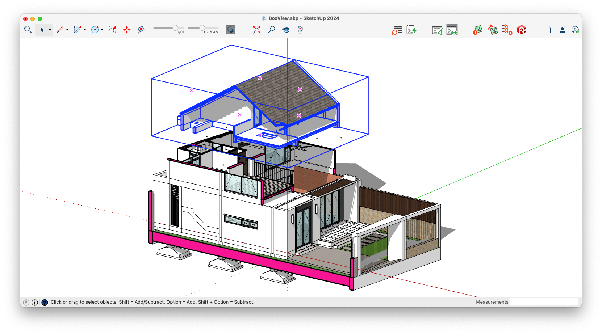Expand the Circle tool dropdown arrow
602x334 pixels.
click(102, 30)
